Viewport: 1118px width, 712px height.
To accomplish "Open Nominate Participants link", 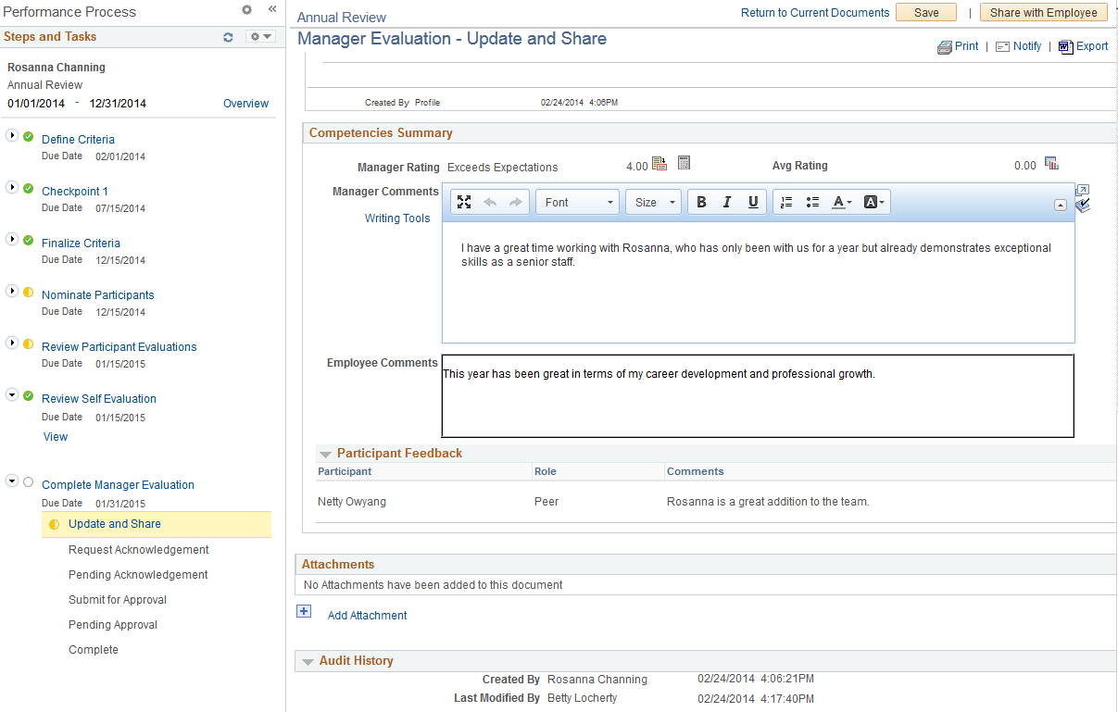I will coord(98,295).
